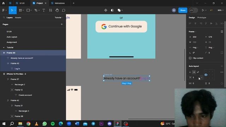This screenshot has height=127, width=226.
Task: Toggle the Dev Mode switch
Action: tap(193, 10)
